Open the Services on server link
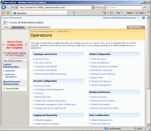The height and width of the screenshot is (131, 151). [x=43, y=63]
